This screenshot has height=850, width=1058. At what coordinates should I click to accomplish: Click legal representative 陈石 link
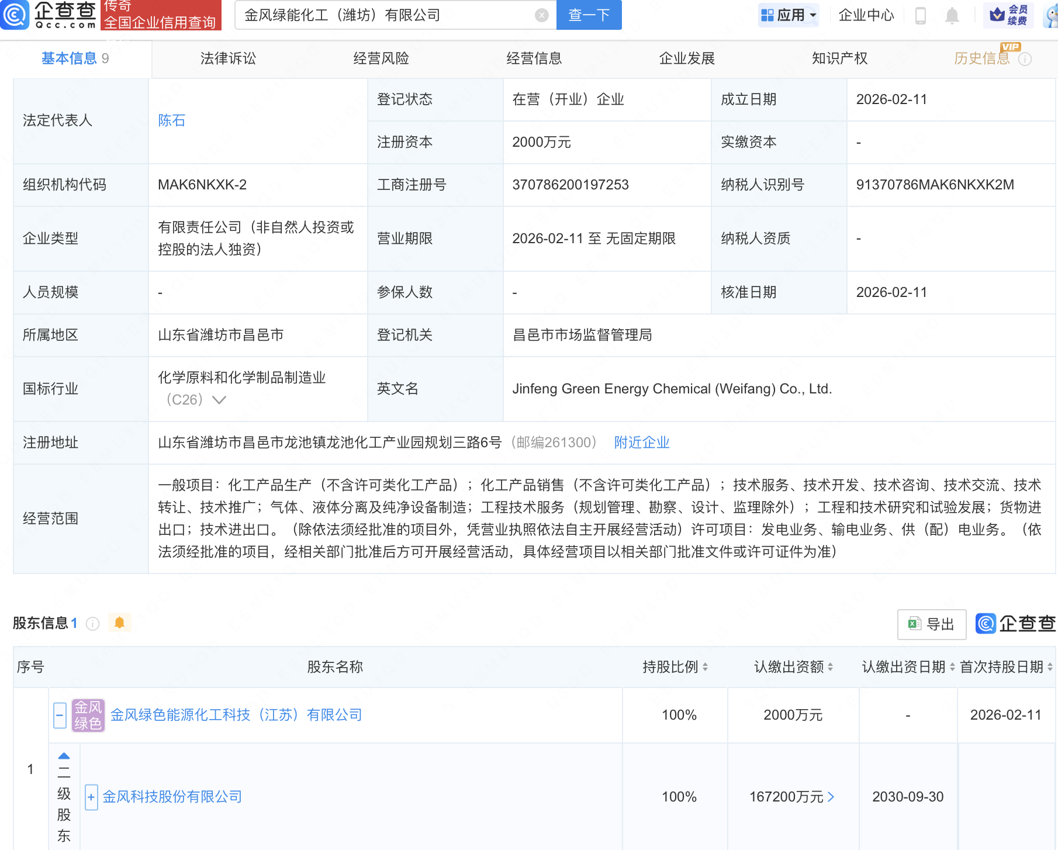(x=171, y=121)
